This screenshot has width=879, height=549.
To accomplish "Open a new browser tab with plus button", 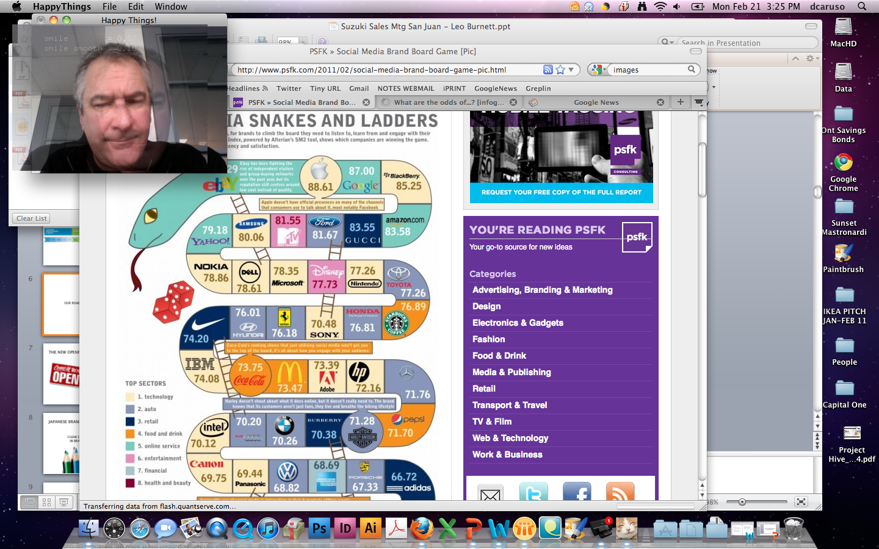I will pos(680,102).
